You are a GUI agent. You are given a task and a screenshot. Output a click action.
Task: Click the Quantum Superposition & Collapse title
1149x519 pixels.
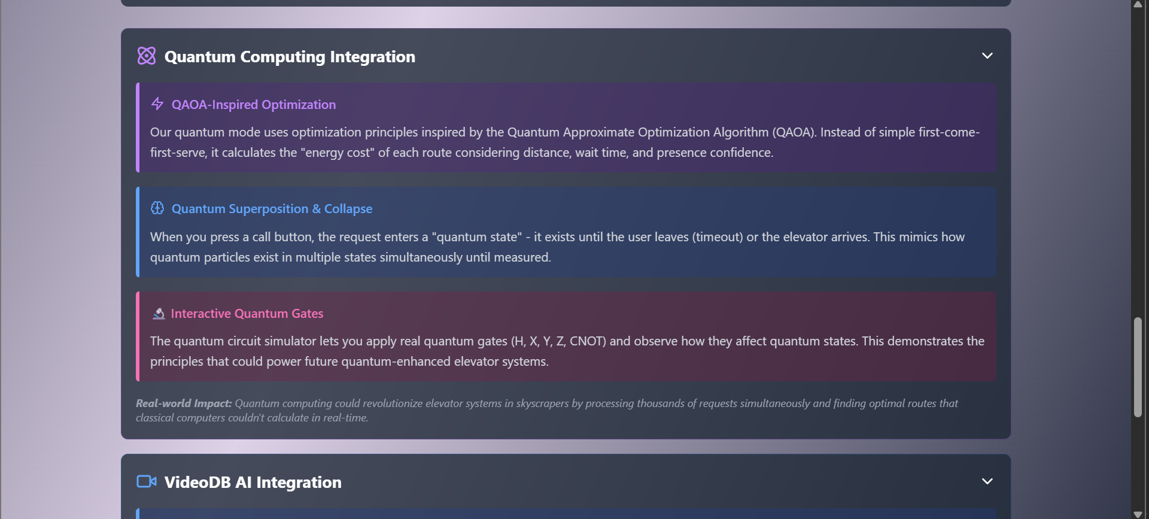(x=272, y=208)
